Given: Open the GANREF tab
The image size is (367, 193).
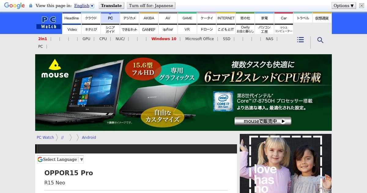Looking at the screenshot, I should tap(149, 29).
